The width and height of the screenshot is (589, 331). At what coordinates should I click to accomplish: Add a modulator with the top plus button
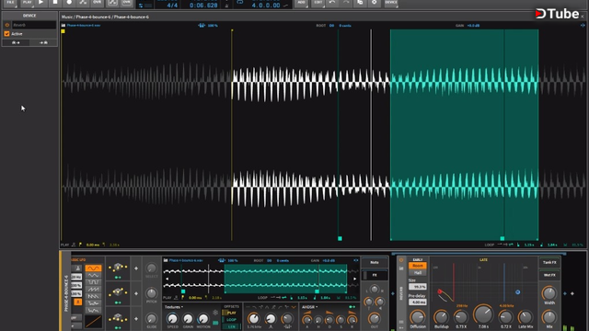pos(136,268)
